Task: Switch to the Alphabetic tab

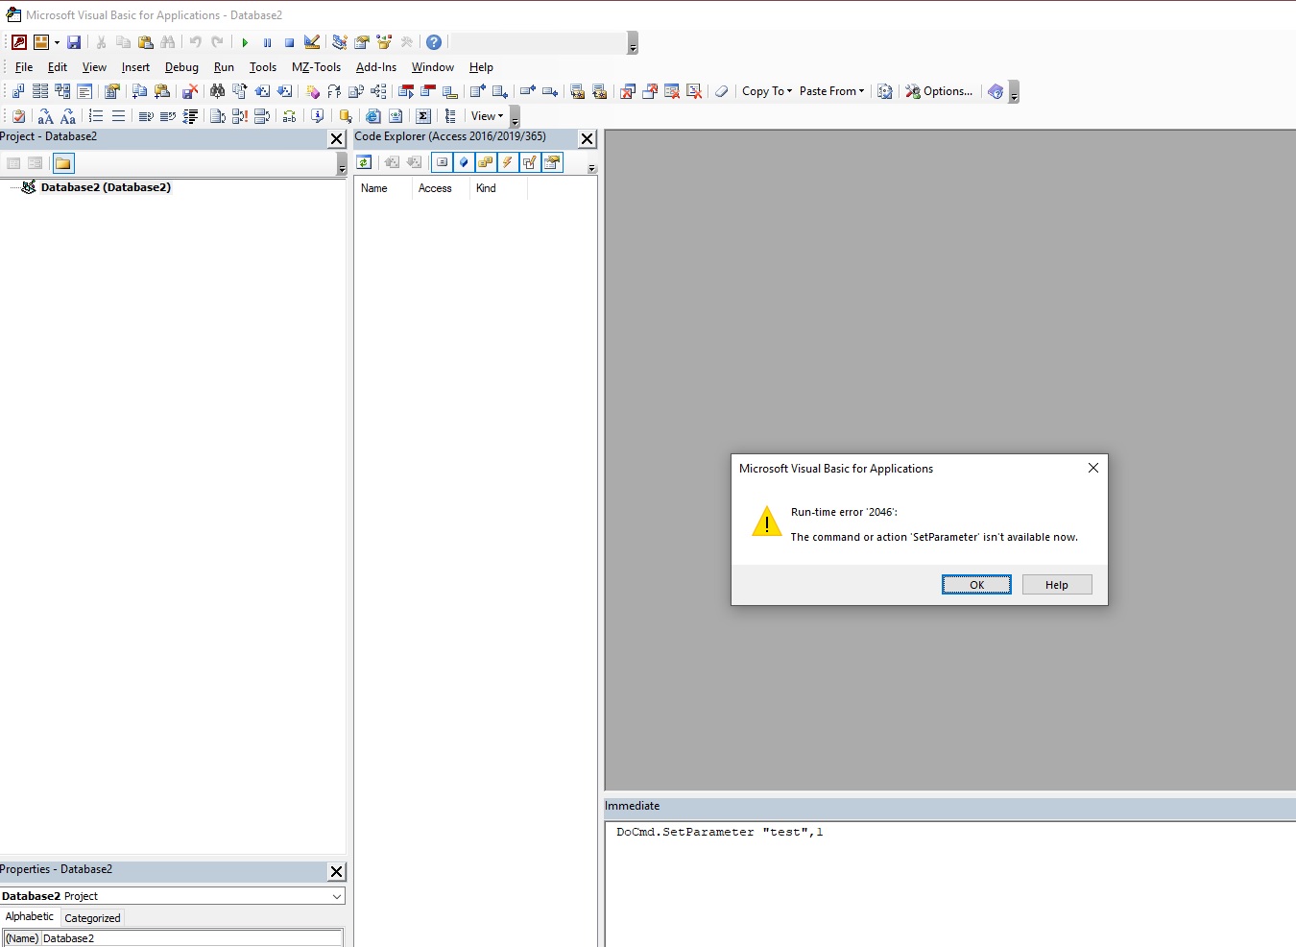Action: click(30, 917)
